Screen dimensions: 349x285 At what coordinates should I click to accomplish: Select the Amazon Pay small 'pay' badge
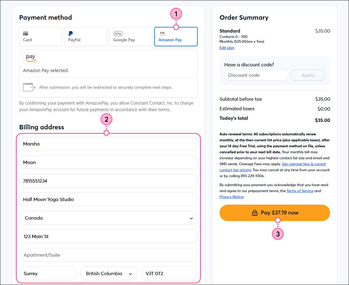(162, 33)
